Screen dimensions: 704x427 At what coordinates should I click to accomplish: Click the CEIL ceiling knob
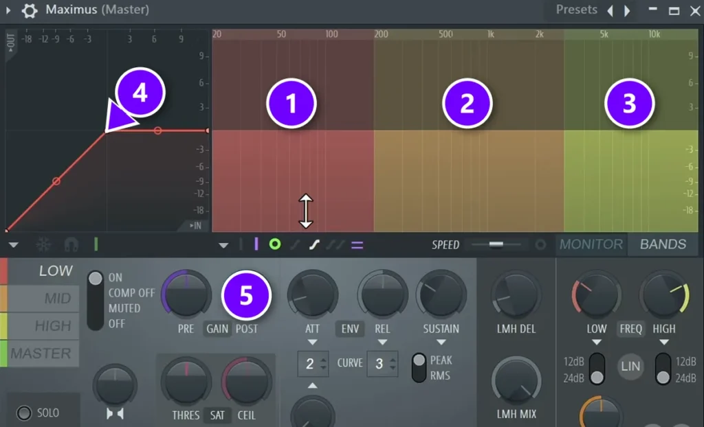tap(247, 382)
